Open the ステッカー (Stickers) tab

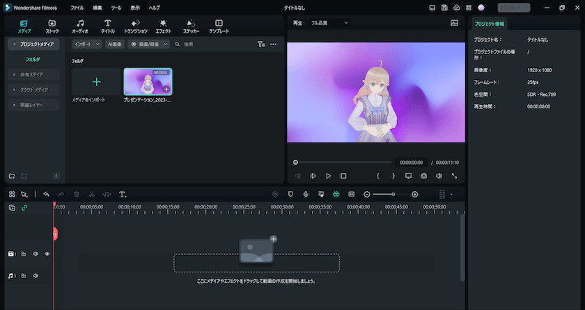point(191,27)
